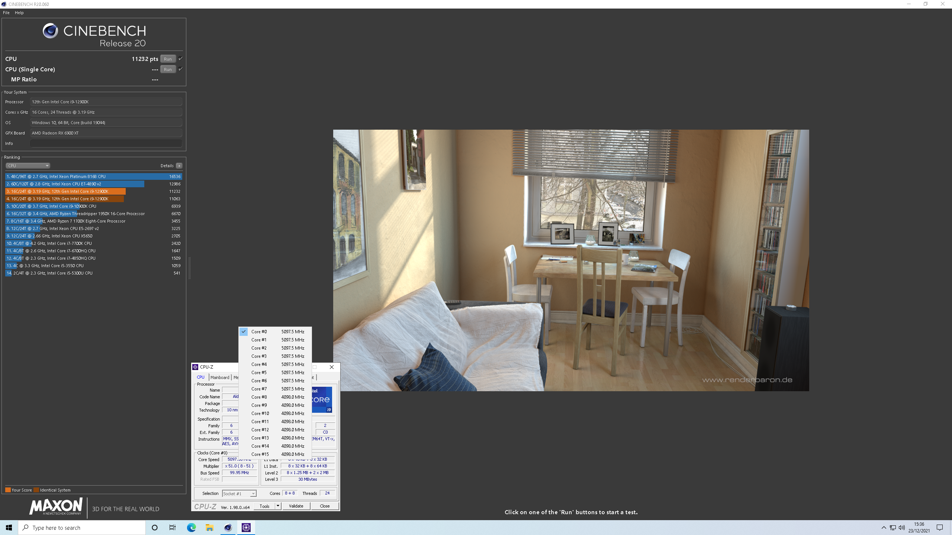Switch to the Mainboard tab in CPU-Z
This screenshot has width=952, height=535.
(220, 377)
